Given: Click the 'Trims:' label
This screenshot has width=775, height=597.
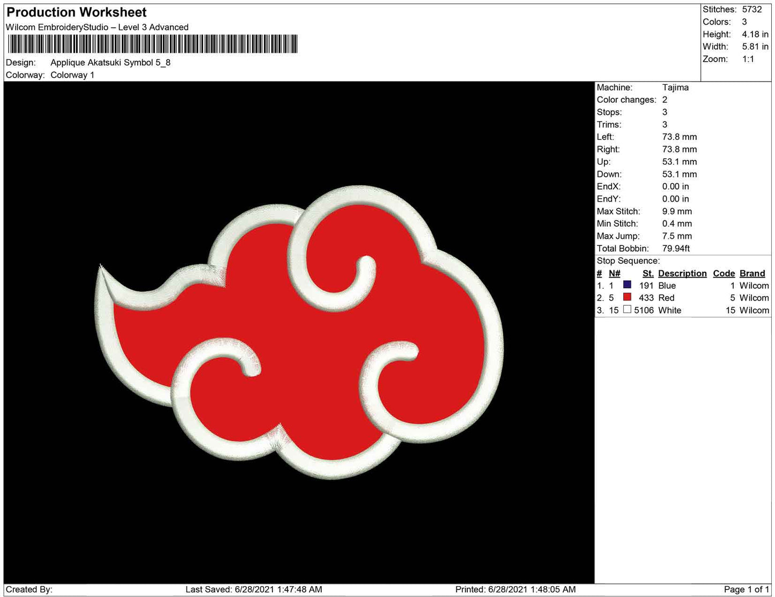Looking at the screenshot, I should [609, 125].
